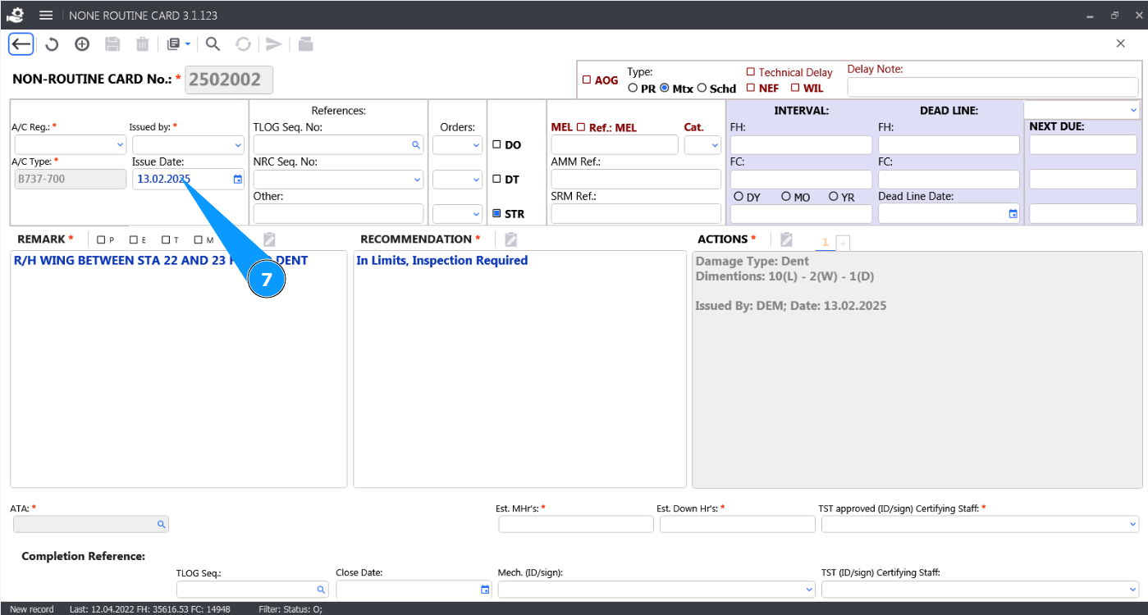This screenshot has width=1148, height=615.
Task: Click the undo/reset circular arrow icon
Action: (52, 44)
